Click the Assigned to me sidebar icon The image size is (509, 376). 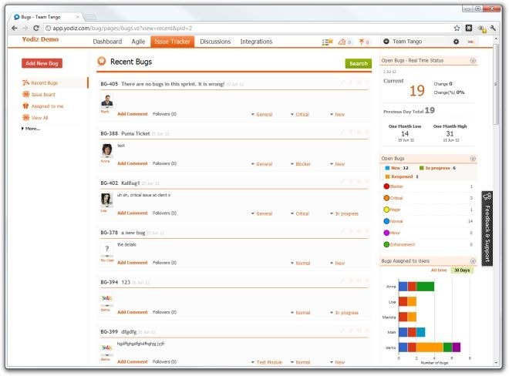25,106
